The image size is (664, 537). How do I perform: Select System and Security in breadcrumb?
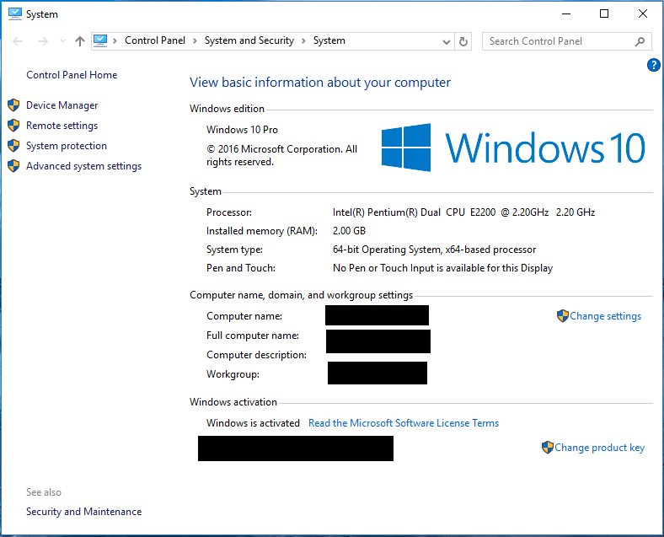249,40
